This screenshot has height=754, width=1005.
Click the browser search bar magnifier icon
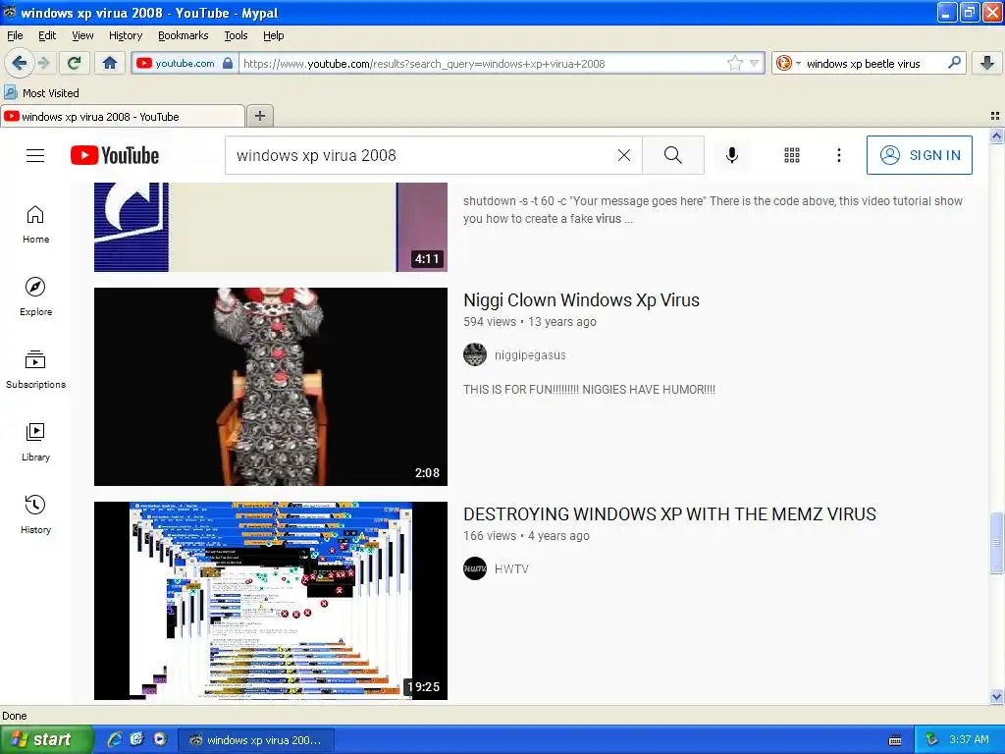click(x=954, y=63)
